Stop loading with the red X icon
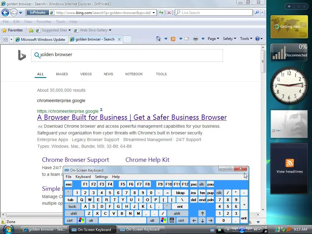The width and height of the screenshot is (312, 234). [x=169, y=13]
